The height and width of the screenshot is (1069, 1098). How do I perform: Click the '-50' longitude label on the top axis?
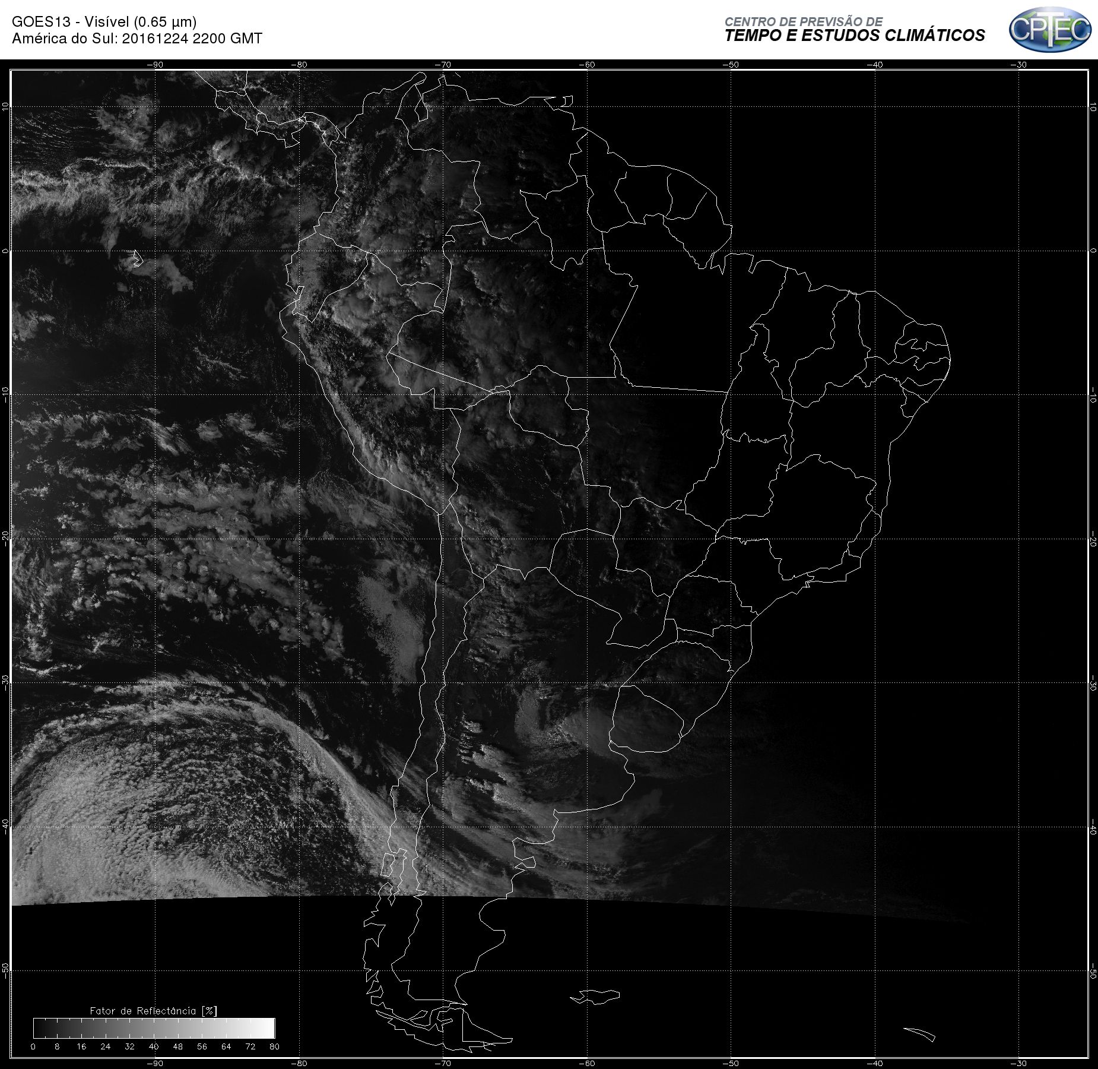coord(731,65)
